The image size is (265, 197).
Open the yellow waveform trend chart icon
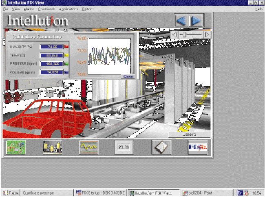click(89, 147)
